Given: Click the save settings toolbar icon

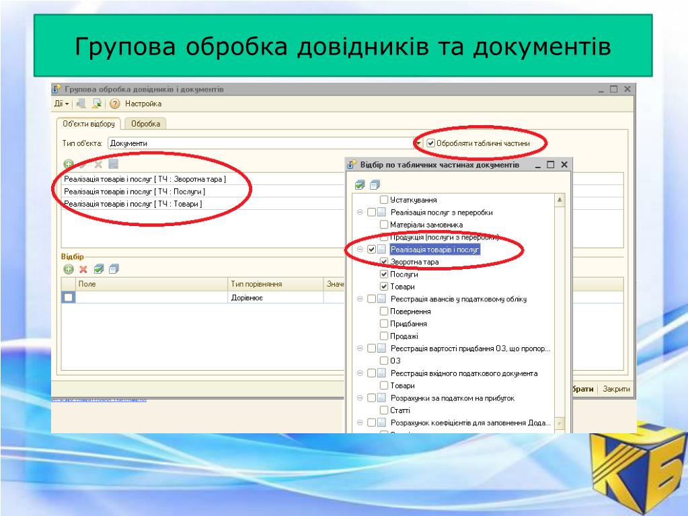Looking at the screenshot, I should coord(97,104).
